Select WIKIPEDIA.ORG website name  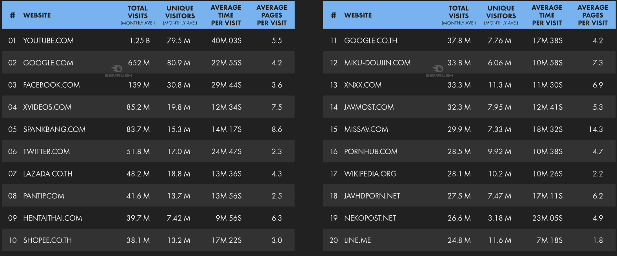point(370,174)
